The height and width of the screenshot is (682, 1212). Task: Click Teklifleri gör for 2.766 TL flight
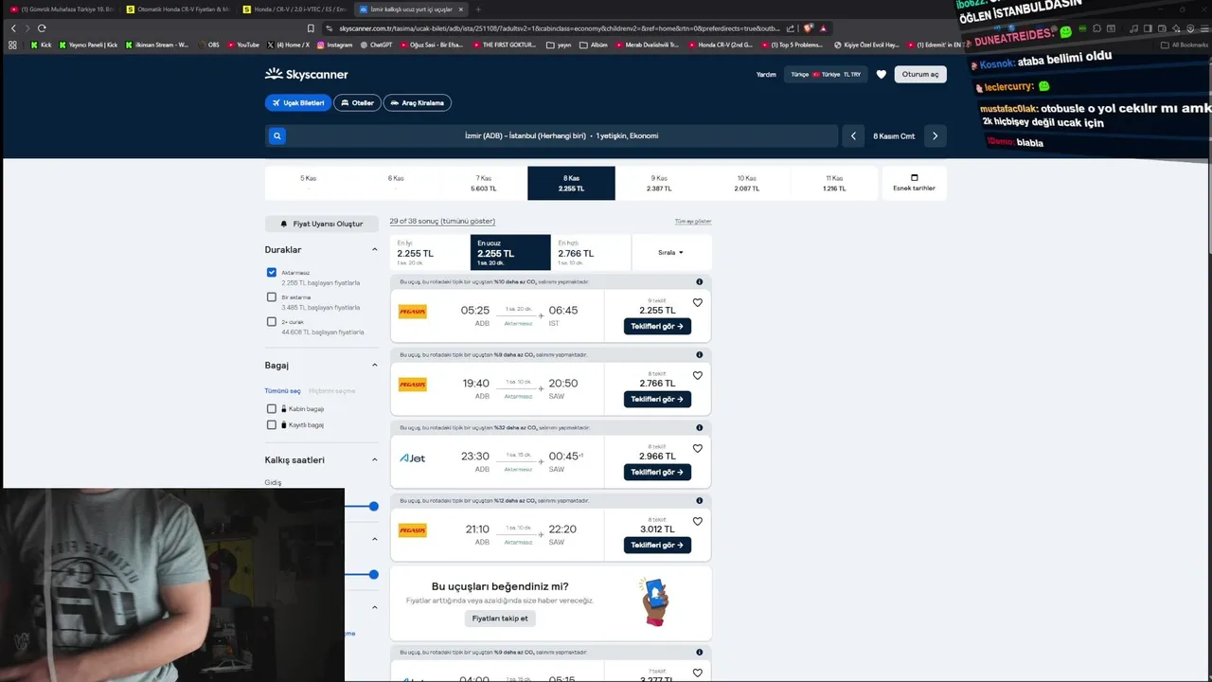pos(657,399)
